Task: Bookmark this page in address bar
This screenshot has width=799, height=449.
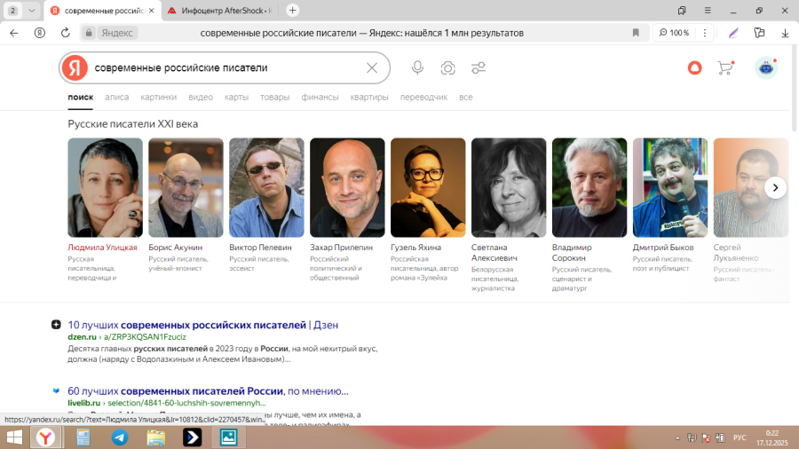Action: point(636,33)
